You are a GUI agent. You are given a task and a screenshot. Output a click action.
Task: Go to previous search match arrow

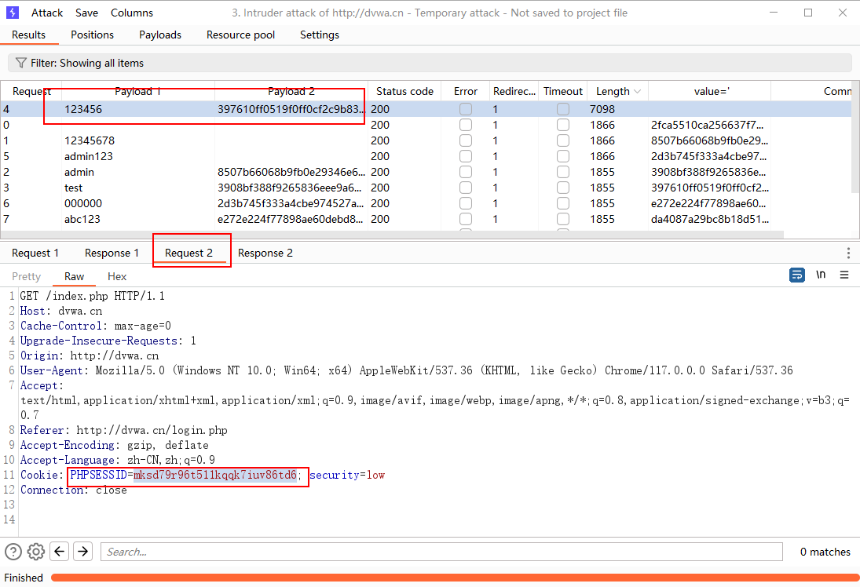pyautogui.click(x=60, y=552)
